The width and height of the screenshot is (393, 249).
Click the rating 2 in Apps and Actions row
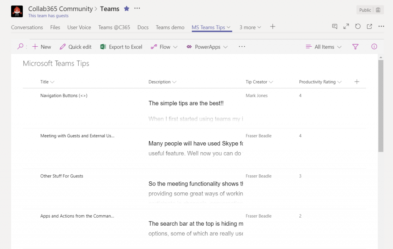(x=300, y=216)
